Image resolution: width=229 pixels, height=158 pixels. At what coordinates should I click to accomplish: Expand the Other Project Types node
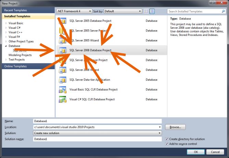click(x=6, y=41)
